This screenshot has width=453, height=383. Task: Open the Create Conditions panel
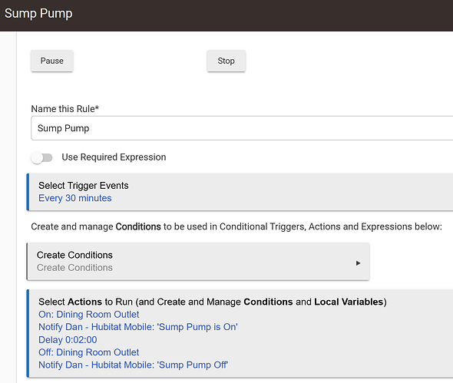(x=198, y=262)
